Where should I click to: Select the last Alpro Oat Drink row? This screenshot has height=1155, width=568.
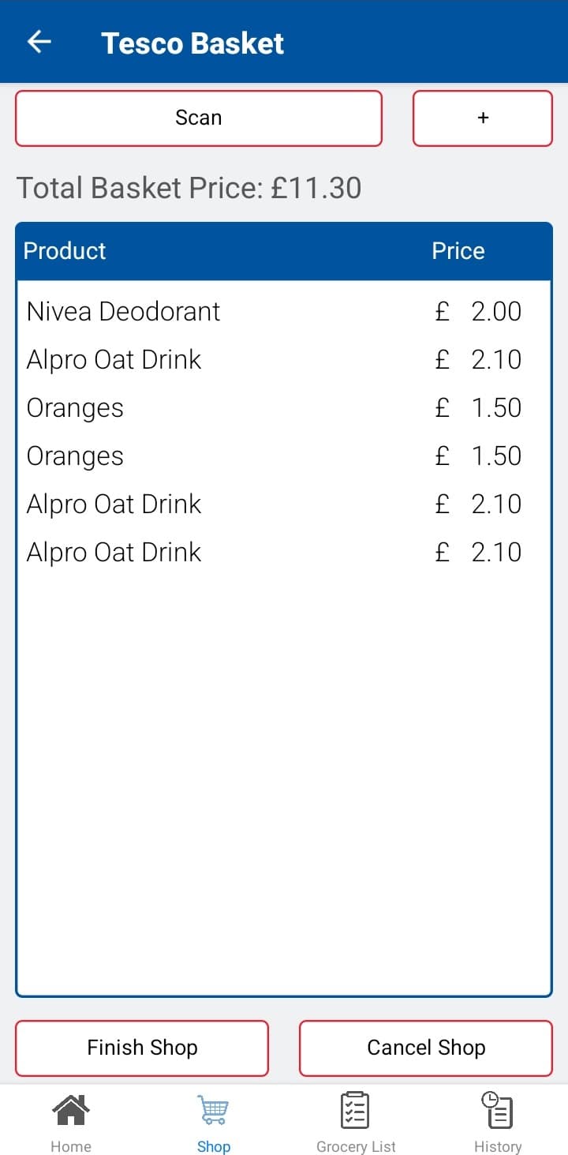click(284, 552)
